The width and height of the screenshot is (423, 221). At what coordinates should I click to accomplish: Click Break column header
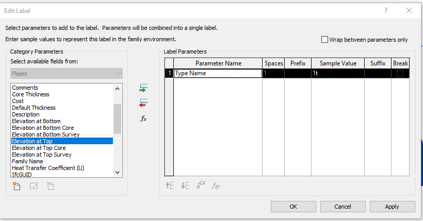click(x=400, y=63)
